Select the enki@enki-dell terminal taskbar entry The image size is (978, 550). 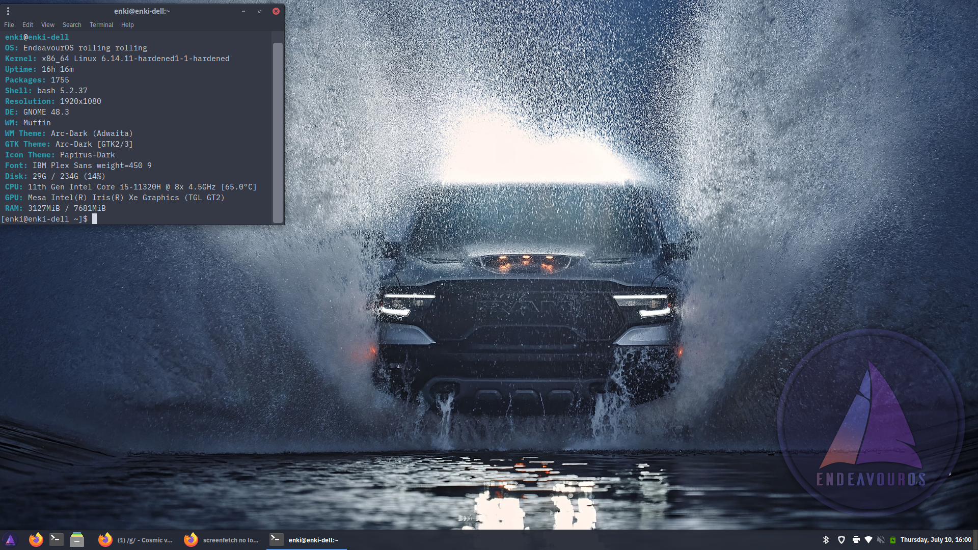(x=307, y=540)
